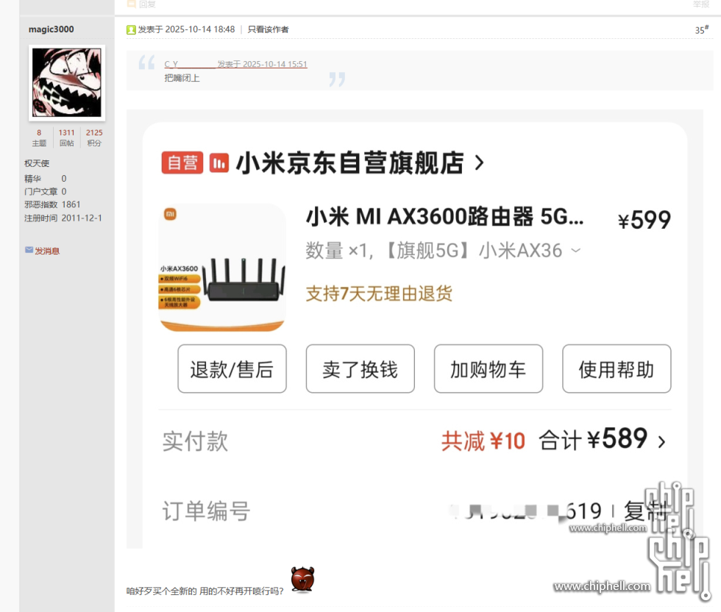Click the 发消息 envelope icon

(x=29, y=251)
